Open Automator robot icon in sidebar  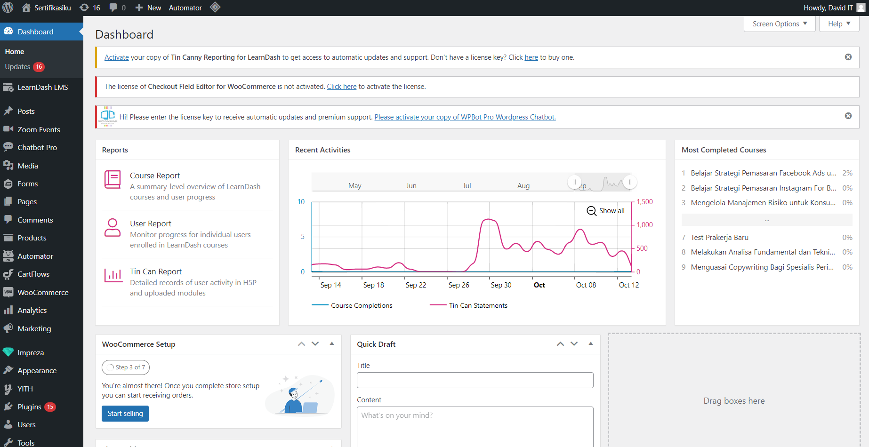(x=8, y=256)
